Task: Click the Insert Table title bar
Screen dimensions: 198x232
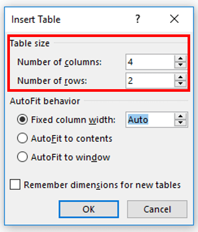Action: pos(69,19)
